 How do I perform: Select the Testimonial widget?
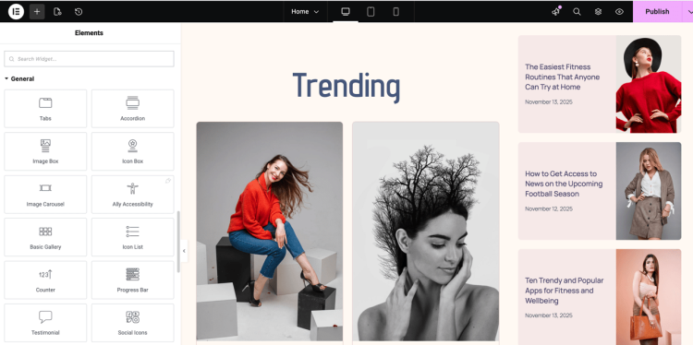pyautogui.click(x=45, y=323)
